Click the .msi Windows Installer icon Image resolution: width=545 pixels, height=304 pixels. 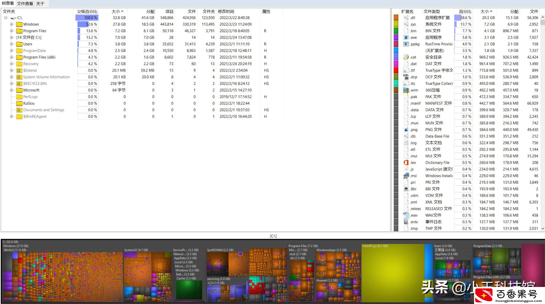[406, 176]
